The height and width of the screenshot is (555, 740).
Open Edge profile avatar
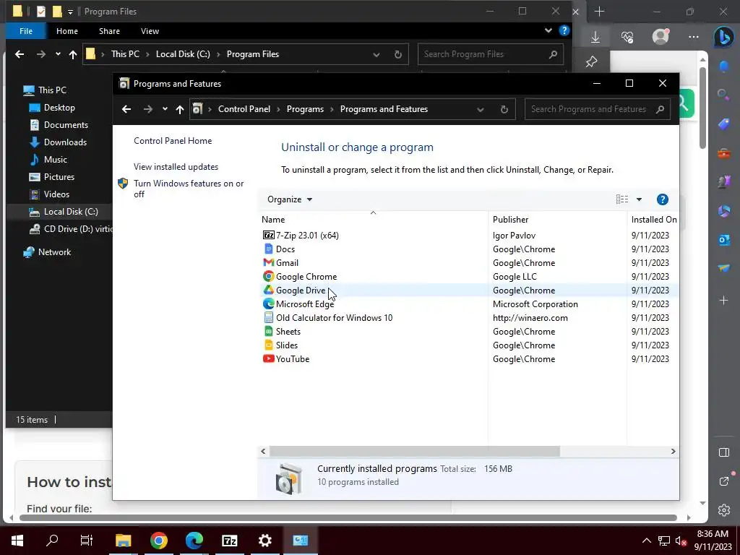point(661,37)
